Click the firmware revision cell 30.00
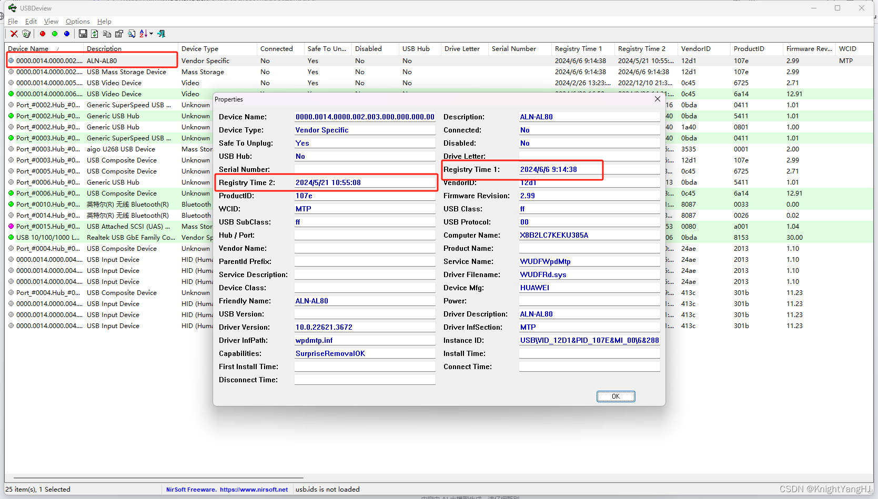Viewport: 878px width, 499px height. [x=794, y=237]
